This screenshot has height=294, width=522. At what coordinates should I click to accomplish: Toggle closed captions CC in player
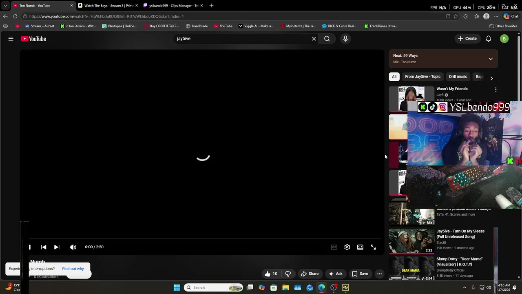334,247
